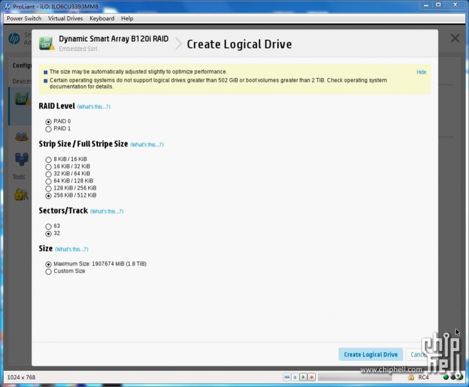Click Create Logical Drive button
This screenshot has width=469, height=387.
[x=370, y=355]
